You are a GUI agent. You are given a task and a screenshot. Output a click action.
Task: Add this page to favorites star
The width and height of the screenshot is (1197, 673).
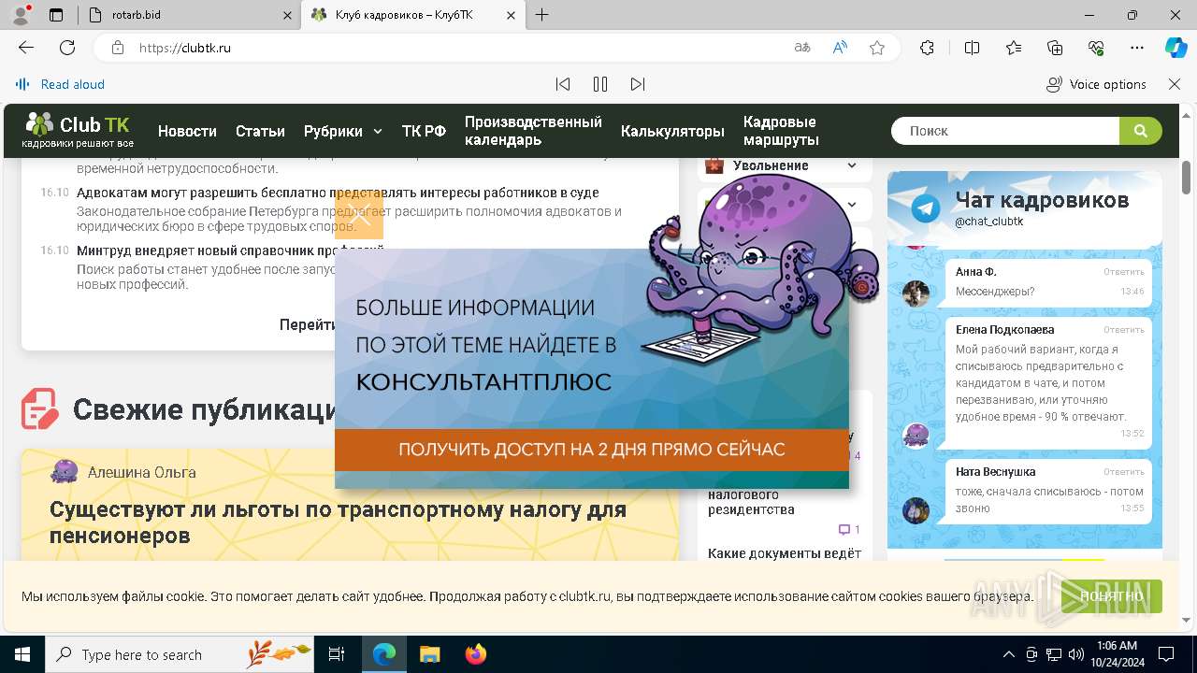877,48
